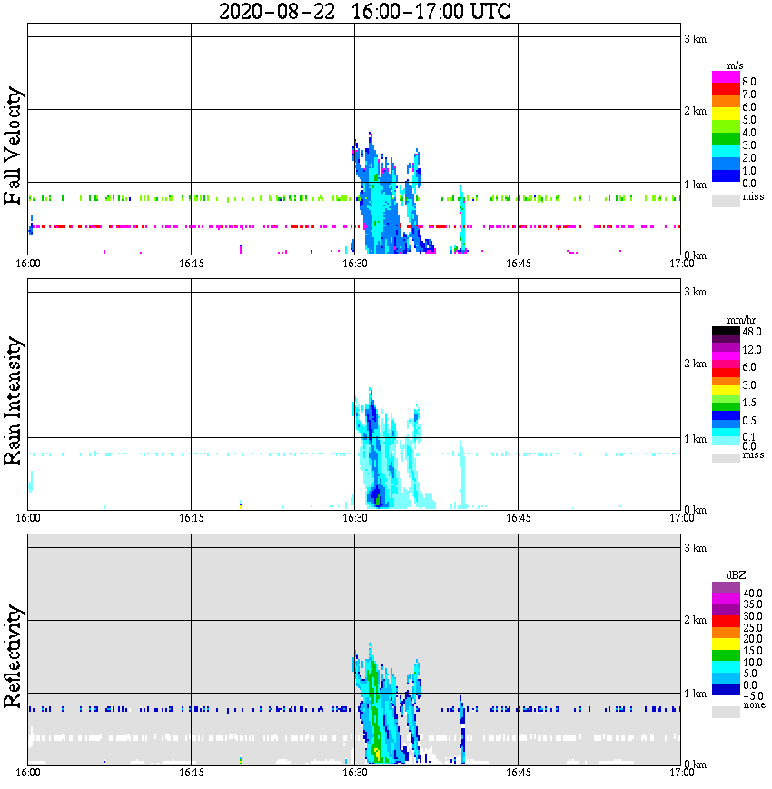The width and height of the screenshot is (772, 789).
Task: Click the gray "miss" swatch in the m/s legend
Action: pos(726,200)
